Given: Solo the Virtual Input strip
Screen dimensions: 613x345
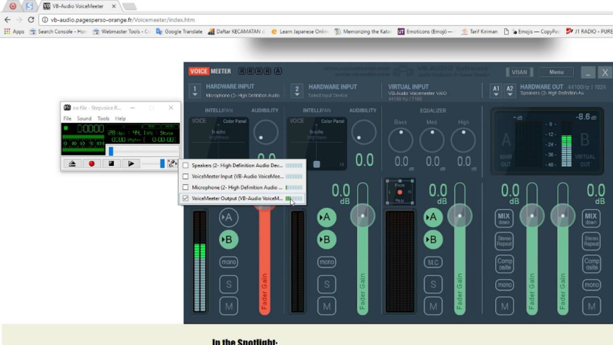Looking at the screenshot, I should [433, 285].
